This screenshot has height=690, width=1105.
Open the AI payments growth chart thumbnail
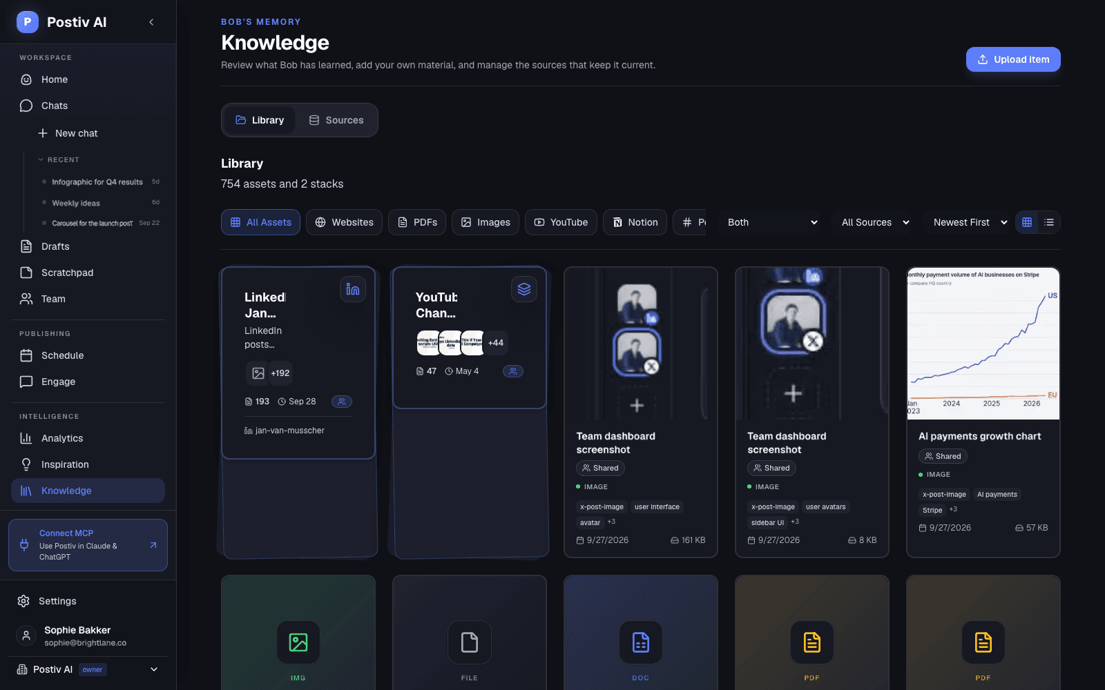click(x=983, y=344)
